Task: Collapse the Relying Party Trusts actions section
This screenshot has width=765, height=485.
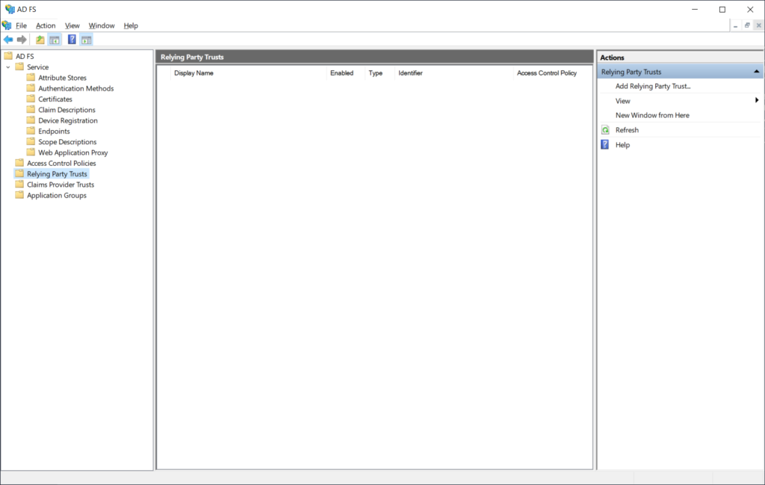Action: 756,72
